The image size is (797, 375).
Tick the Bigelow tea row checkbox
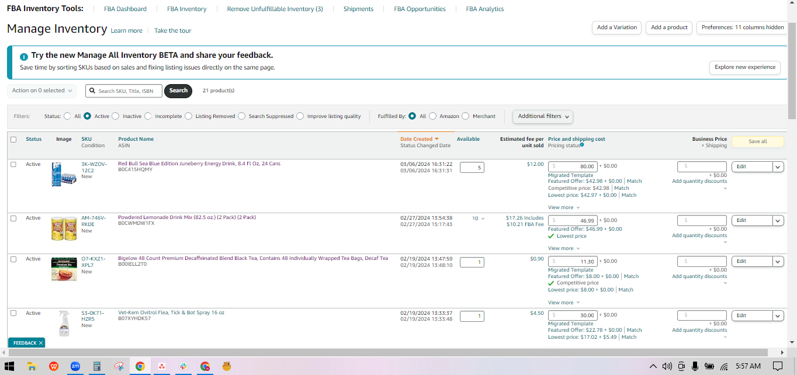[x=13, y=259]
